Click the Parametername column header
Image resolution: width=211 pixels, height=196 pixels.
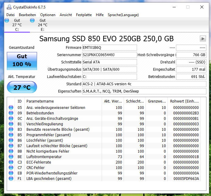pyautogui.click(x=63, y=101)
